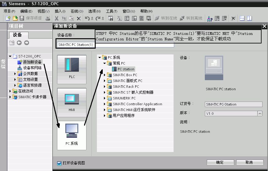Click new item icon in project tree toolbar
The image size is (268, 171).
tap(12, 43)
